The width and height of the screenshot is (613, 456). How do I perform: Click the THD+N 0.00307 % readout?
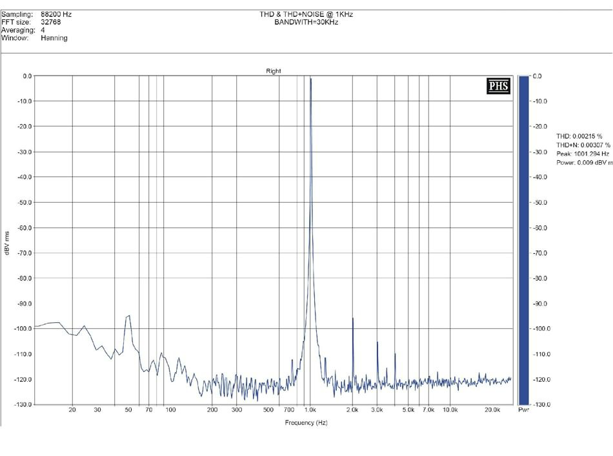[583, 145]
